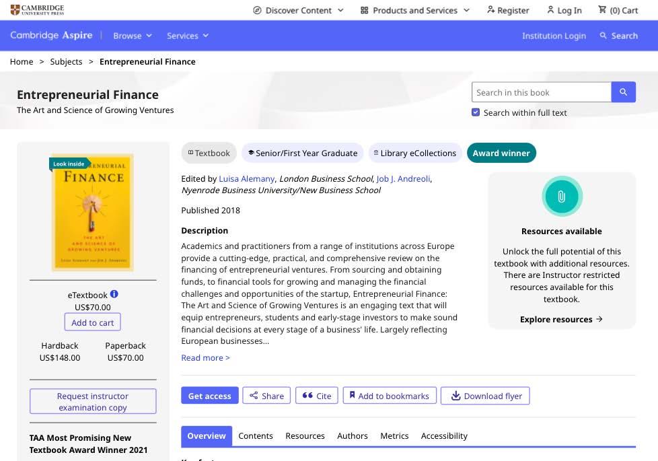Click the eTextbook info icon

click(x=114, y=294)
